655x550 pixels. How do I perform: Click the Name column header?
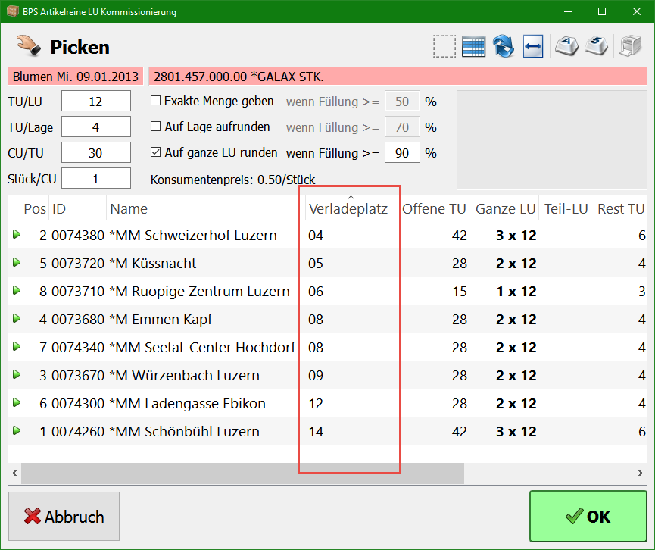click(x=129, y=209)
